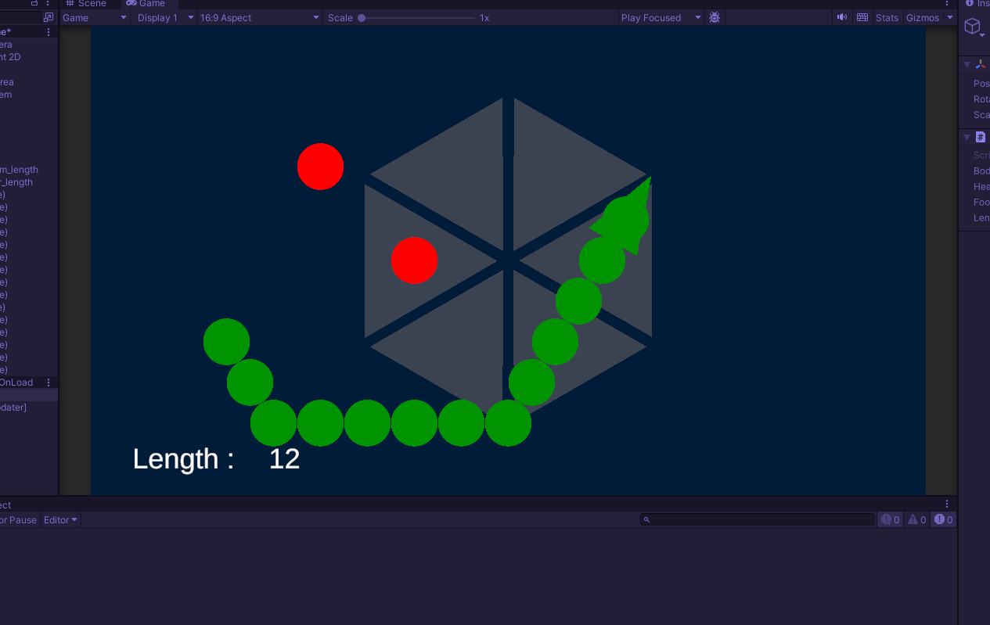The image size is (990, 625).
Task: Click the hierarchy search-by-type icon
Action: [x=49, y=17]
